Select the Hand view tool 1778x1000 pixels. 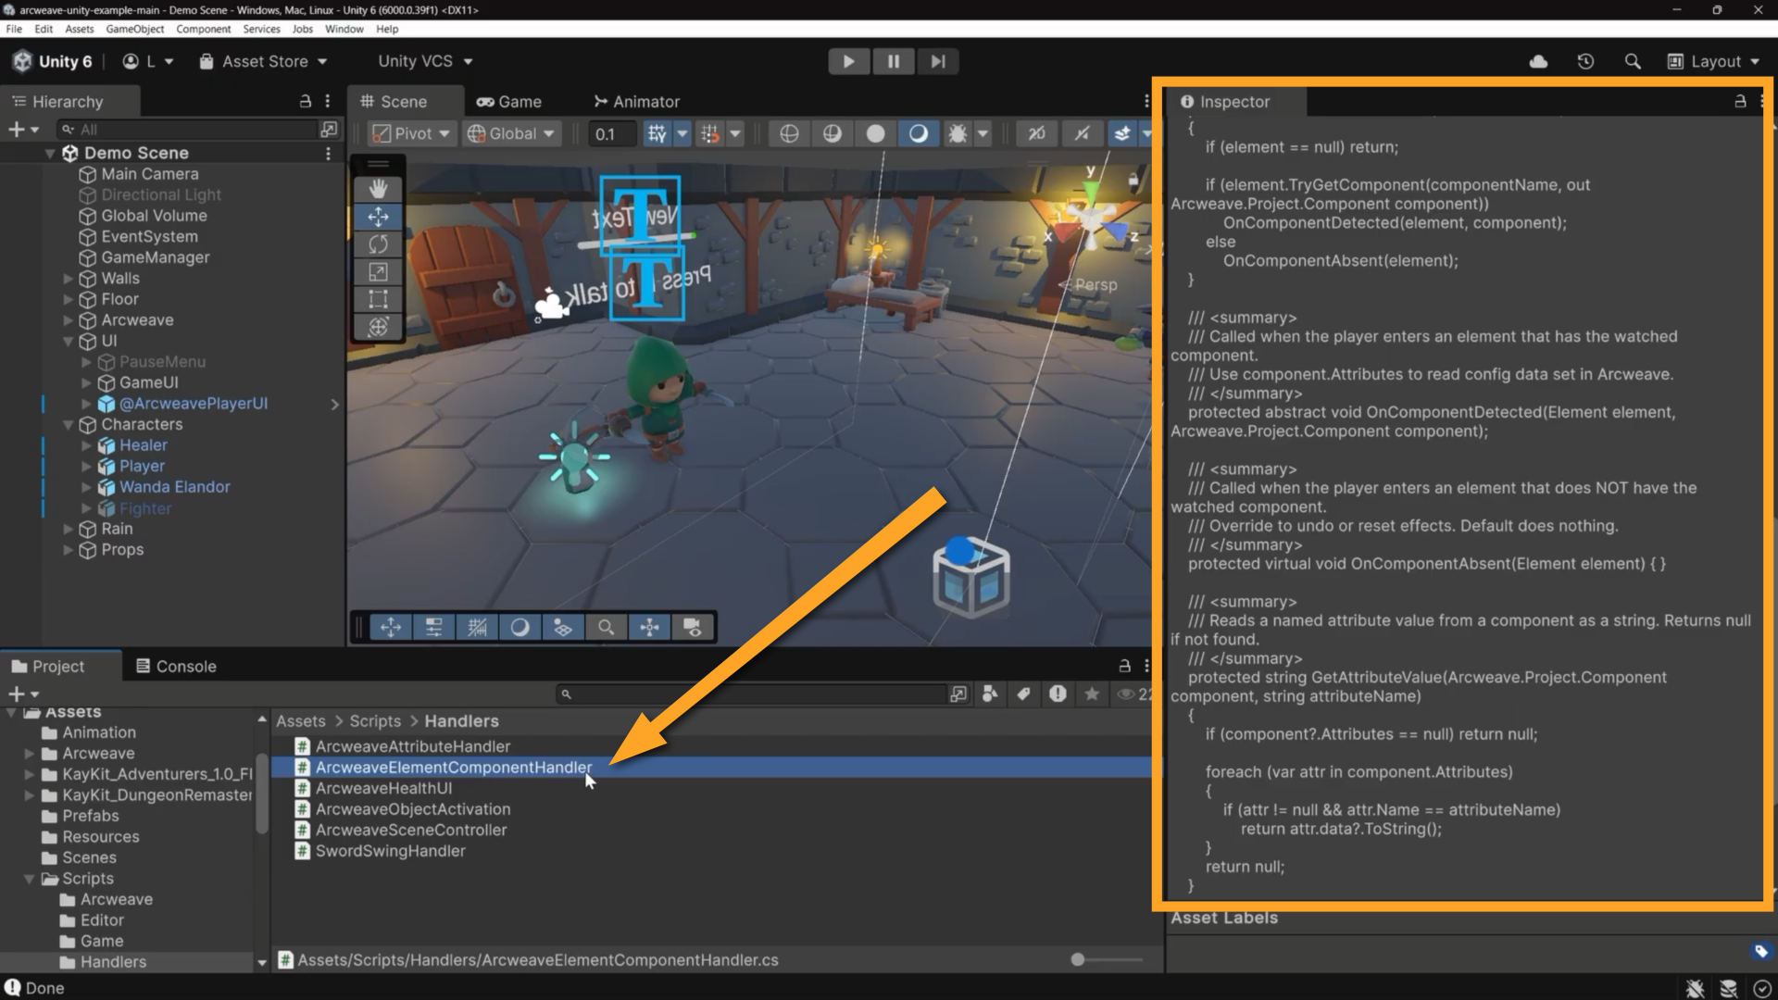click(x=378, y=189)
